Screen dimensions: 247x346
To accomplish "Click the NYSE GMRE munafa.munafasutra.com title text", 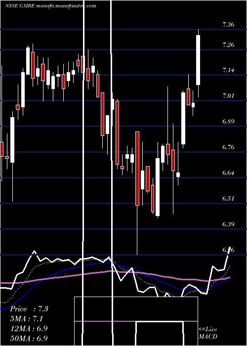I will pyautogui.click(x=51, y=6).
